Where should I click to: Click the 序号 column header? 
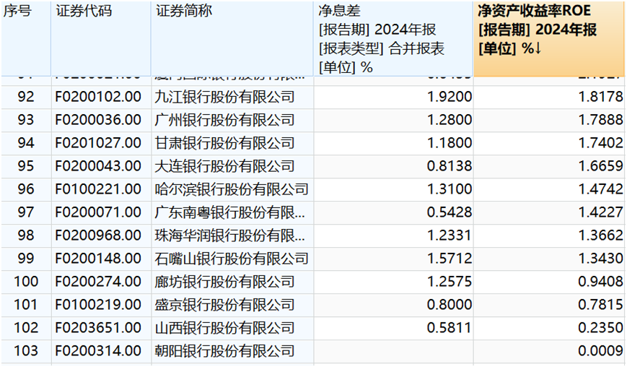click(26, 38)
